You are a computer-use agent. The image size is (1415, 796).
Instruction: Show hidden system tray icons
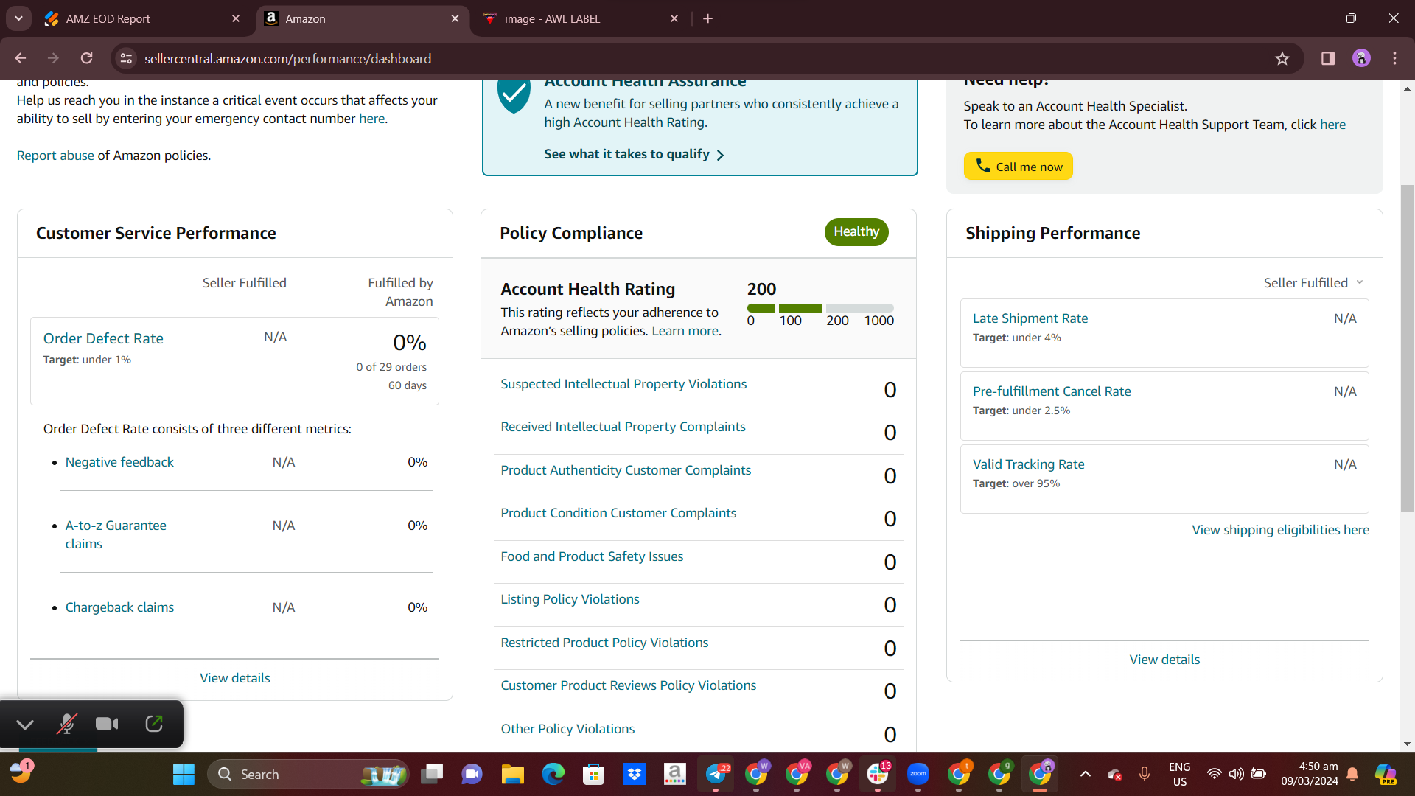coord(1085,774)
